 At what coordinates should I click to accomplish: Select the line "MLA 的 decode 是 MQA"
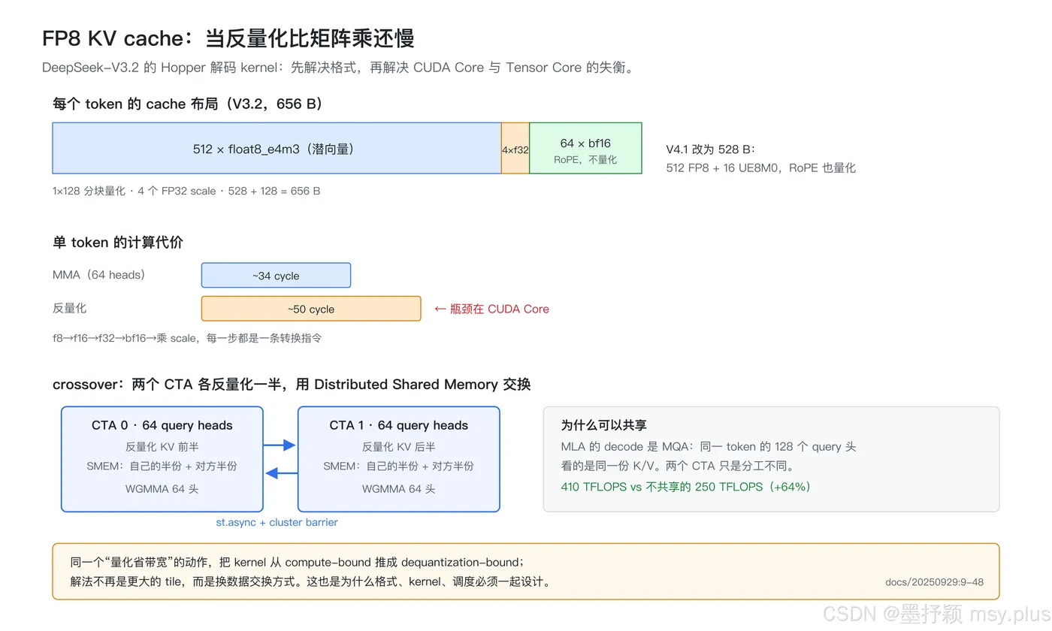709,446
